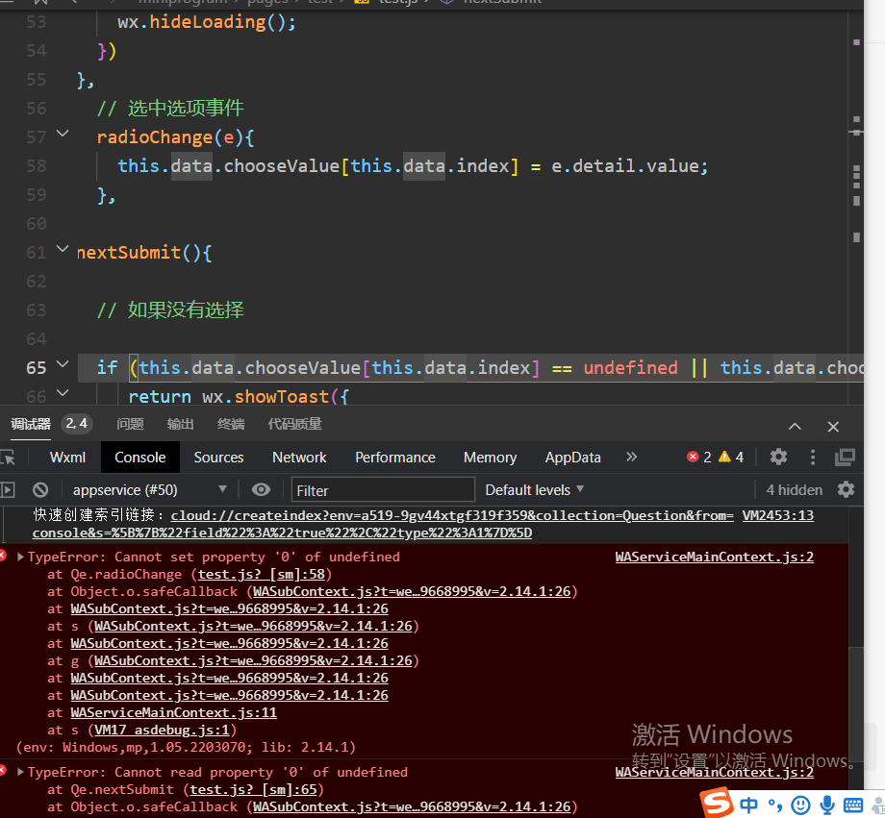Select the element inspector arrow icon
885x818 pixels.
(8, 458)
